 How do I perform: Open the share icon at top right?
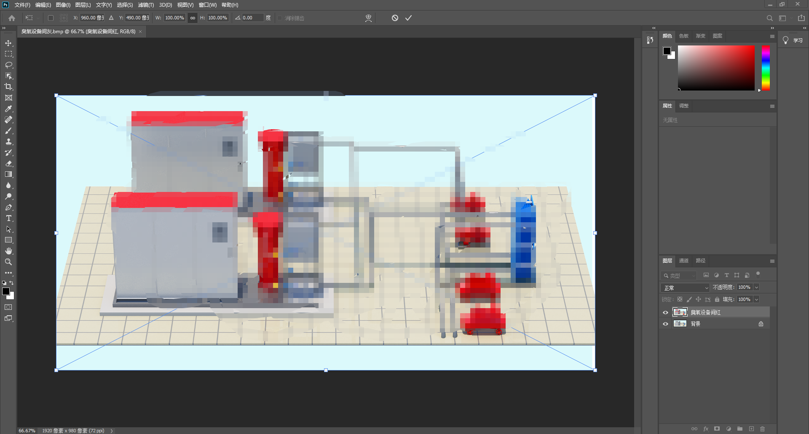(x=801, y=18)
